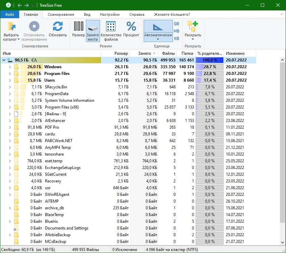Viewport: 286px width, 253px height.
Task: Select the PABCWork.NET folder row
Action: (128, 141)
